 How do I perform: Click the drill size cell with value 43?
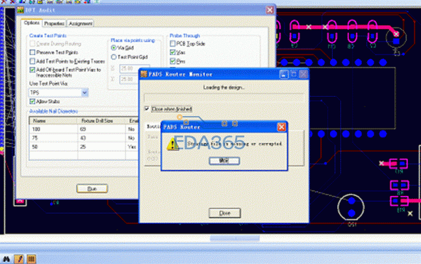[x=101, y=138]
